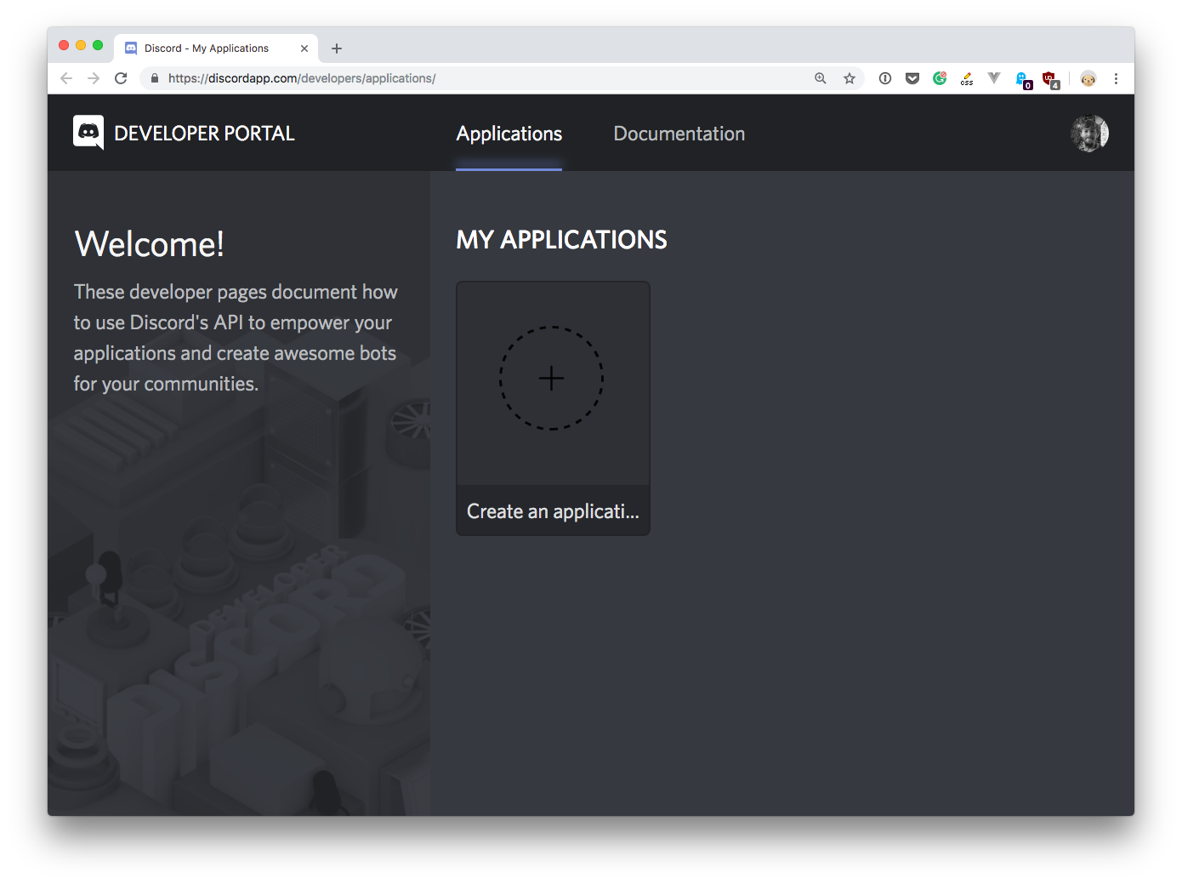Click the DEVELOPER PORTAL title
This screenshot has height=884, width=1182.
[204, 134]
